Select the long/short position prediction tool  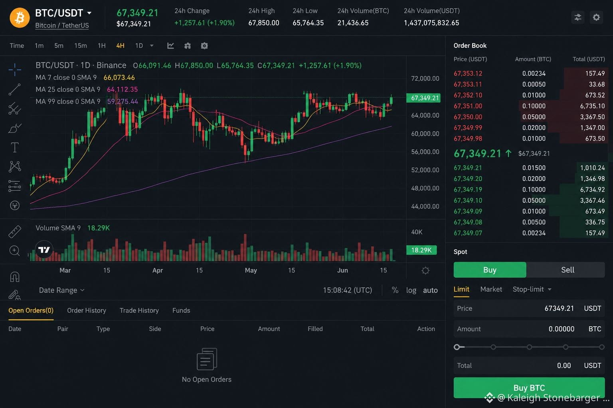point(15,186)
